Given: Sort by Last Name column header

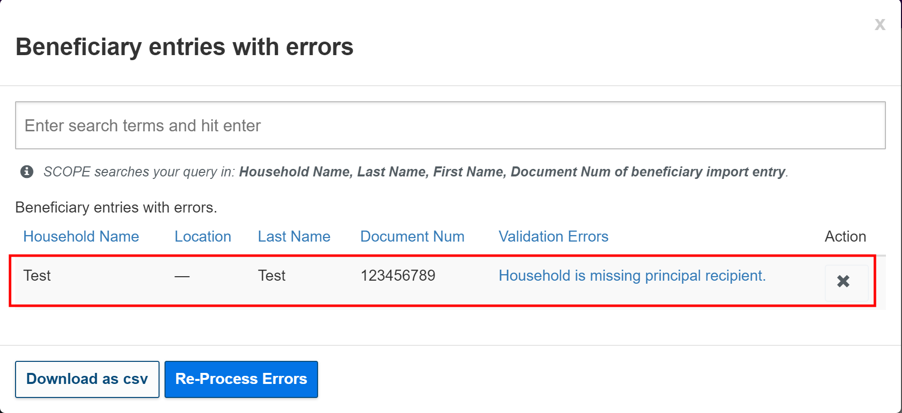Looking at the screenshot, I should 294,237.
